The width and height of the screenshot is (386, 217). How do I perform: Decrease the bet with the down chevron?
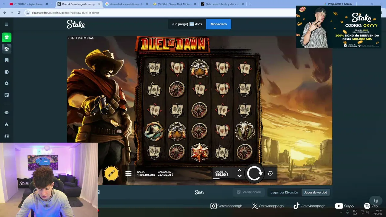[239, 176]
